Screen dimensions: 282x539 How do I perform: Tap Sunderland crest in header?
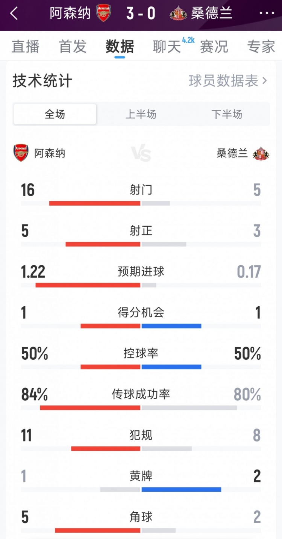pos(178,14)
